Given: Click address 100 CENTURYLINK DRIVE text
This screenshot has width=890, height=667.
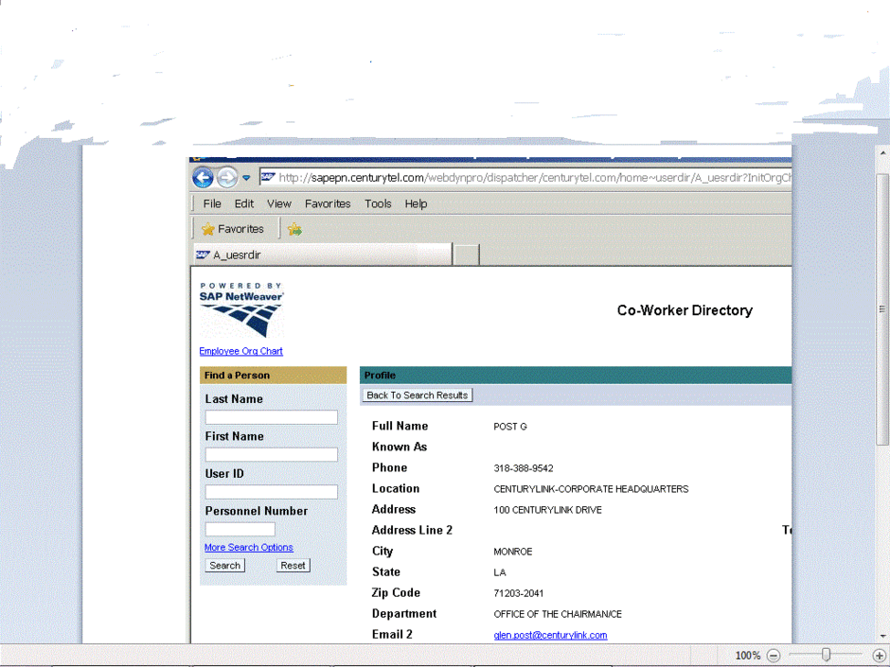Looking at the screenshot, I should point(548,510).
